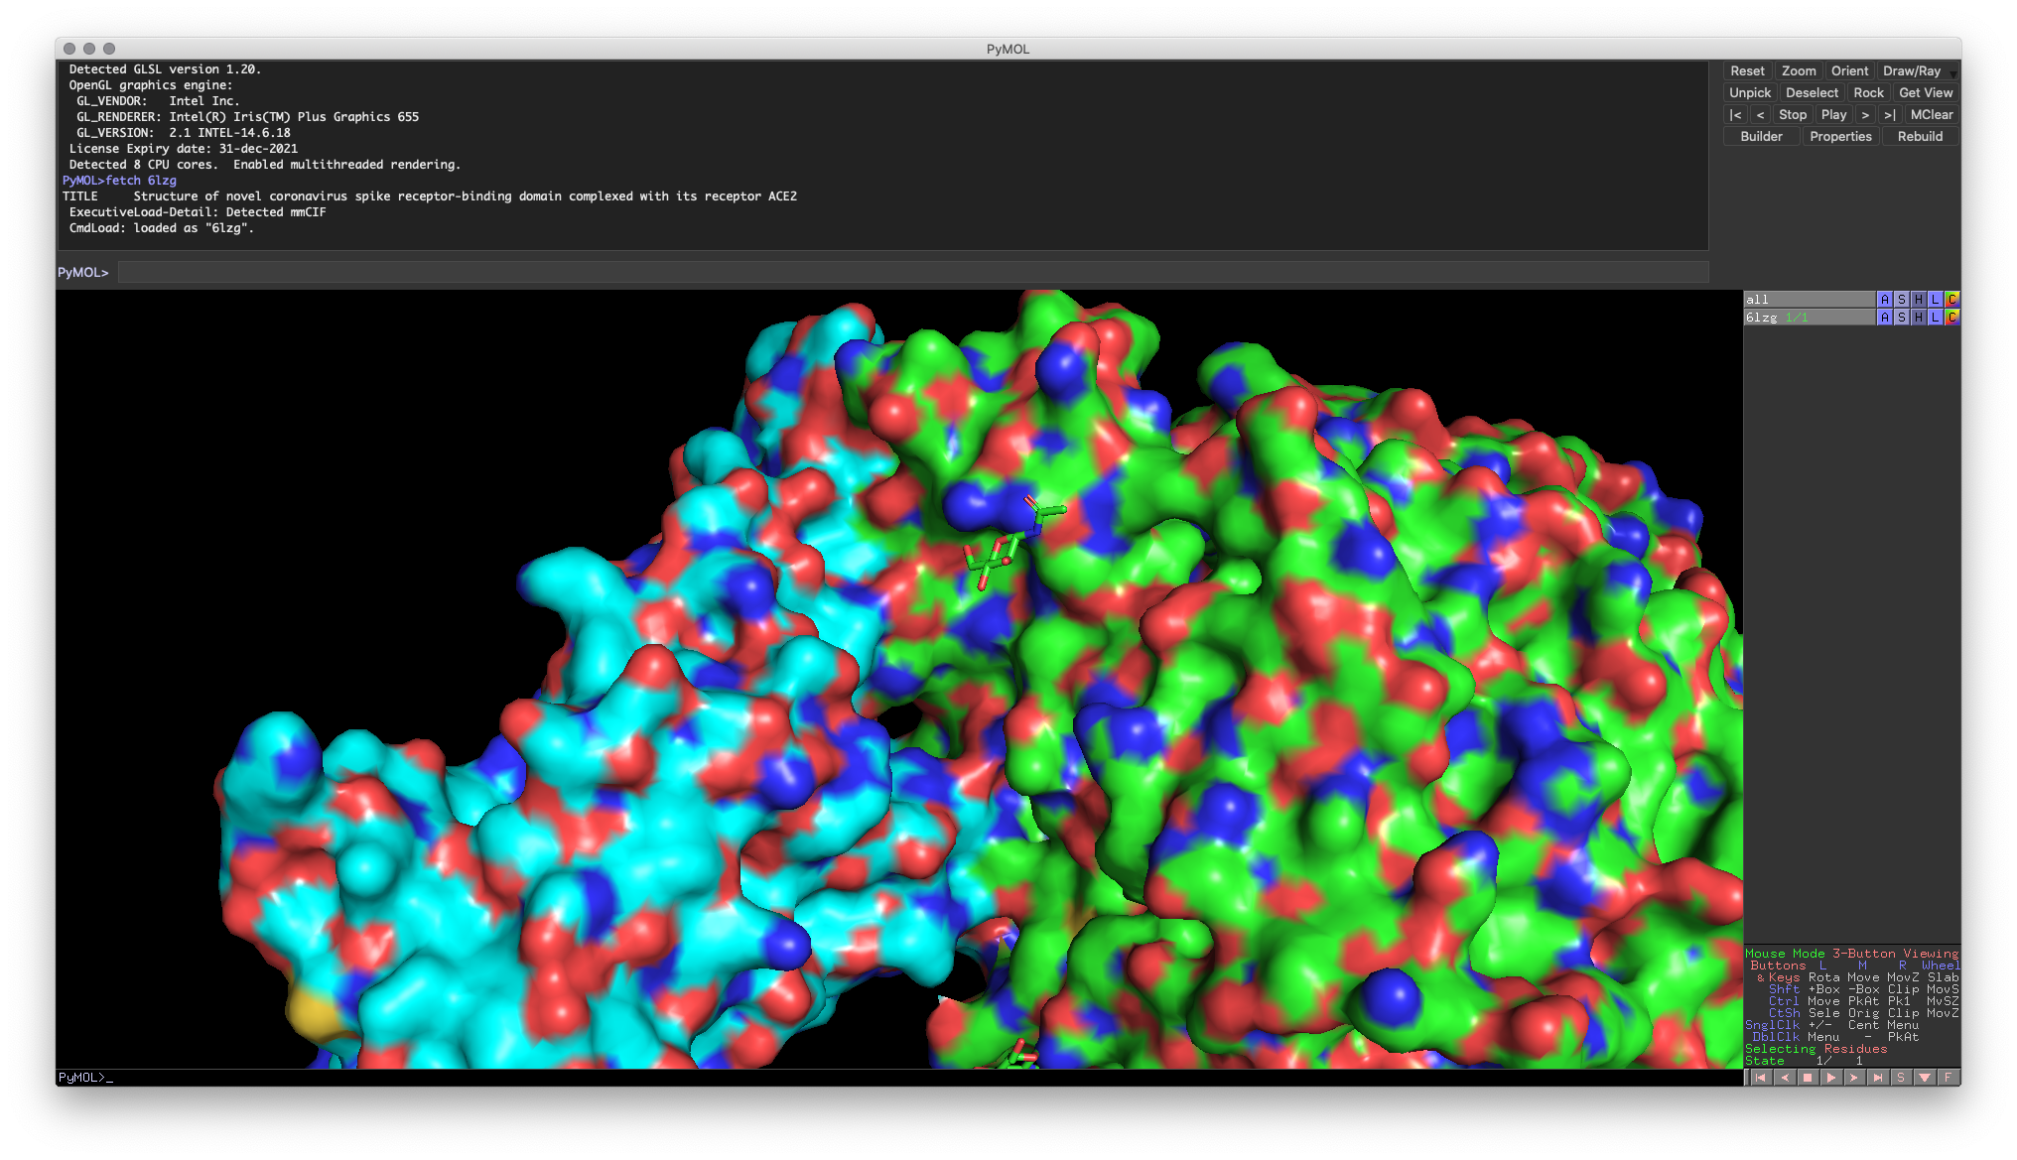Step back one frame in bottom playback bar

pos(1784,1078)
